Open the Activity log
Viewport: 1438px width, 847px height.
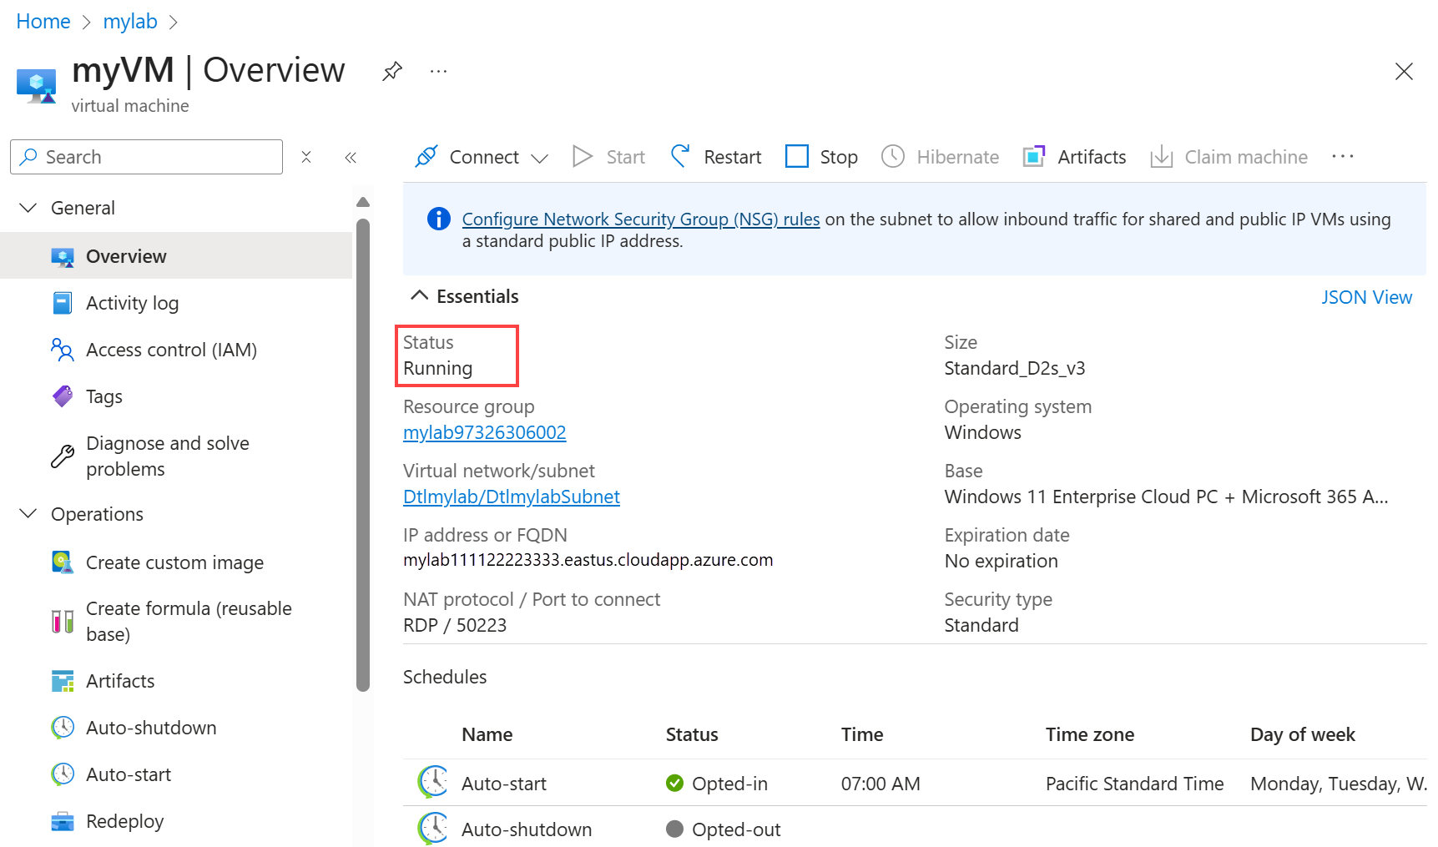click(132, 303)
